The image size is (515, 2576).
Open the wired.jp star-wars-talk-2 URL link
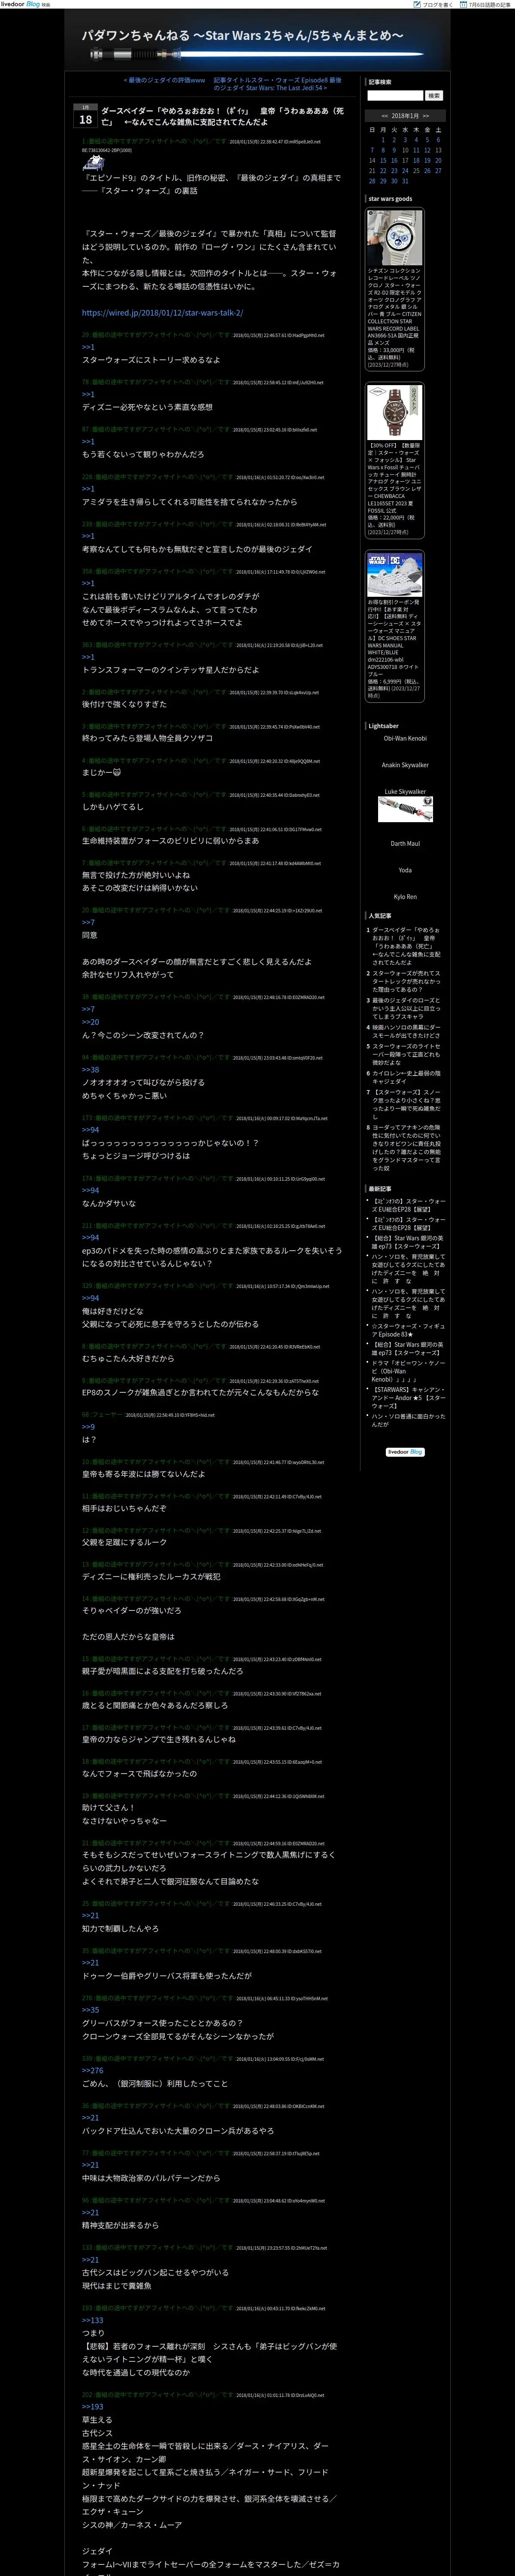tap(162, 313)
